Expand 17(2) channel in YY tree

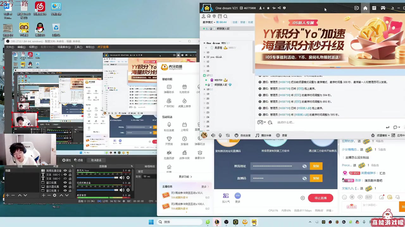[x=205, y=76]
